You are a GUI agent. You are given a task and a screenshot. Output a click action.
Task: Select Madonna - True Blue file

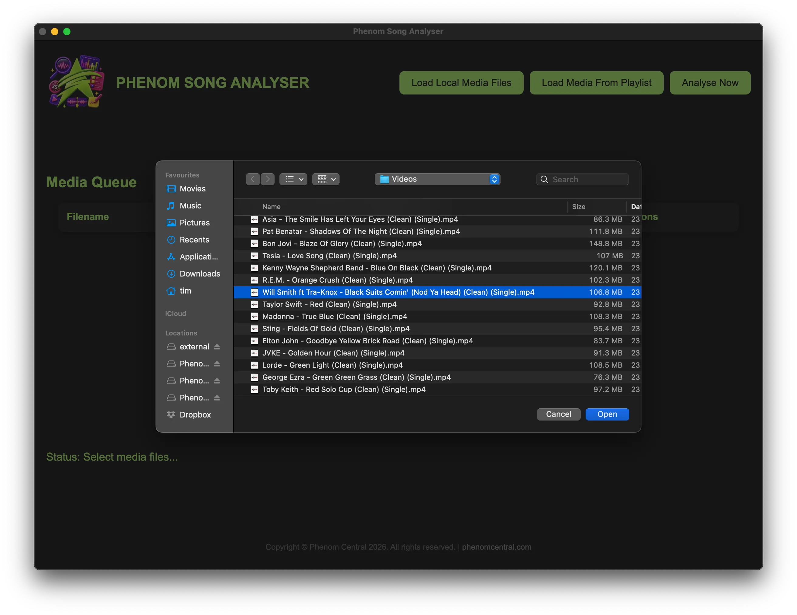click(437, 316)
